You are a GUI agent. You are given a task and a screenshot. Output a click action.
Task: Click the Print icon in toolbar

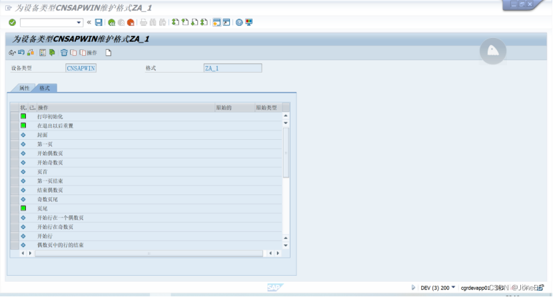coord(143,23)
